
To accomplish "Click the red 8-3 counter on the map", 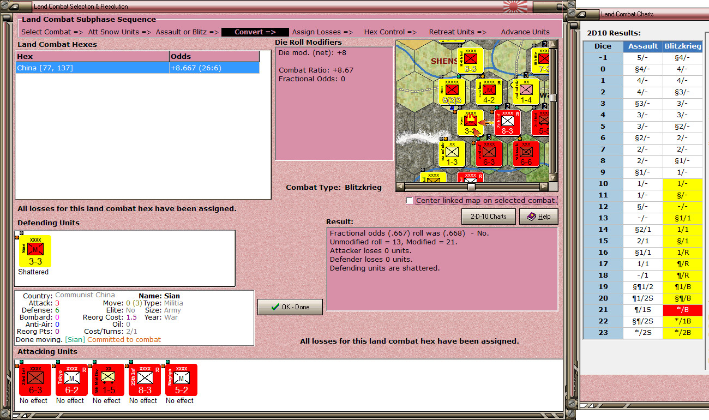I will (x=507, y=123).
